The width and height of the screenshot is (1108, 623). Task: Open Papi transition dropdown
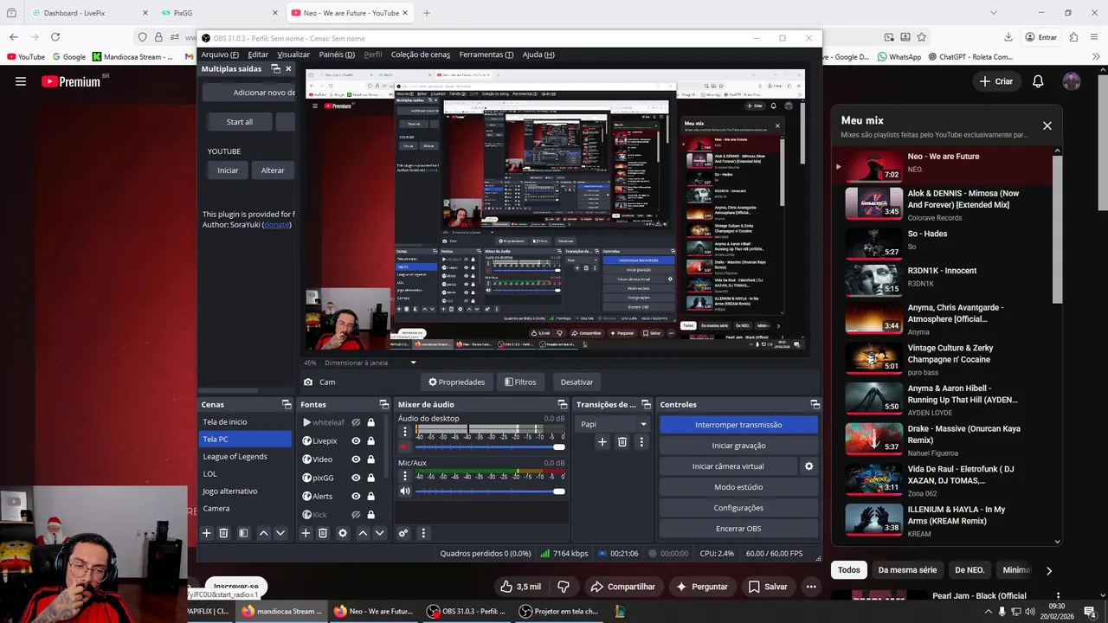[x=613, y=424]
